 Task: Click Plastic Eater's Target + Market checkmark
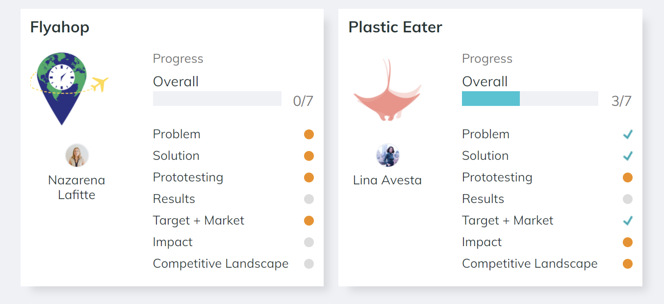(628, 221)
